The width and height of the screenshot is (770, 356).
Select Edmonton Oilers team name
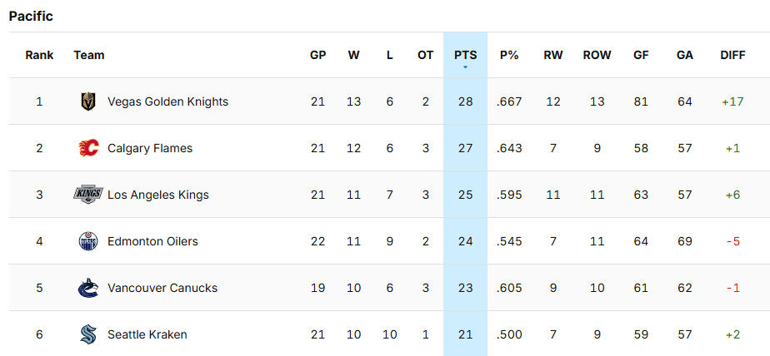tap(152, 241)
